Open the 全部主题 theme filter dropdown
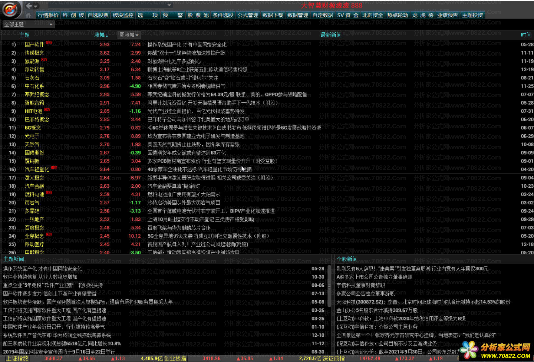 tap(29, 24)
